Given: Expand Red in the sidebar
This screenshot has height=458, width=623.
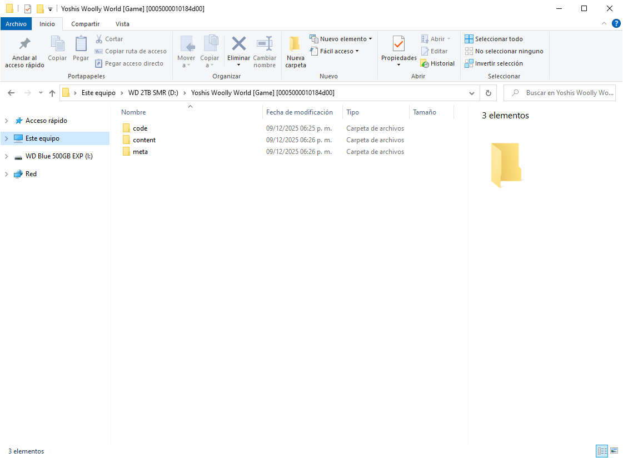Looking at the screenshot, I should tap(6, 174).
